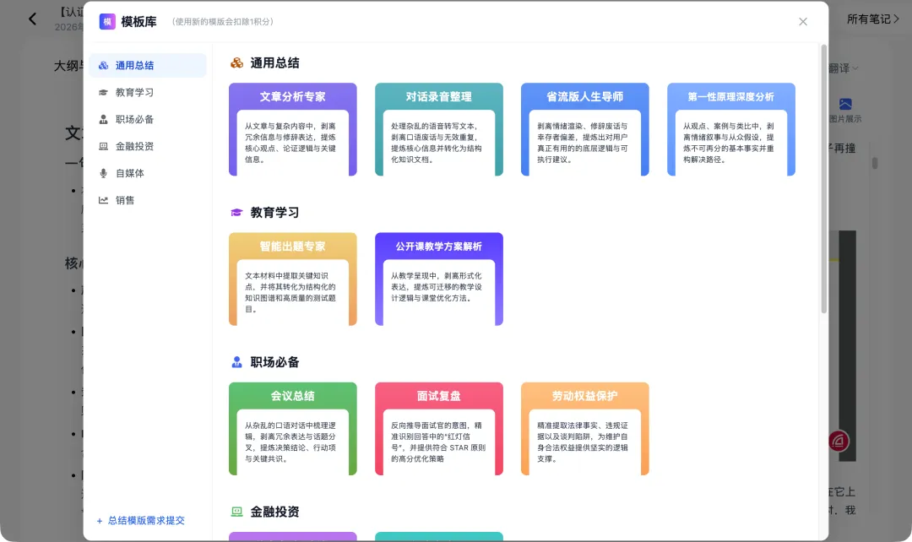This screenshot has height=542, width=912.
Task: Click the 模板库 logo icon
Action: (107, 22)
